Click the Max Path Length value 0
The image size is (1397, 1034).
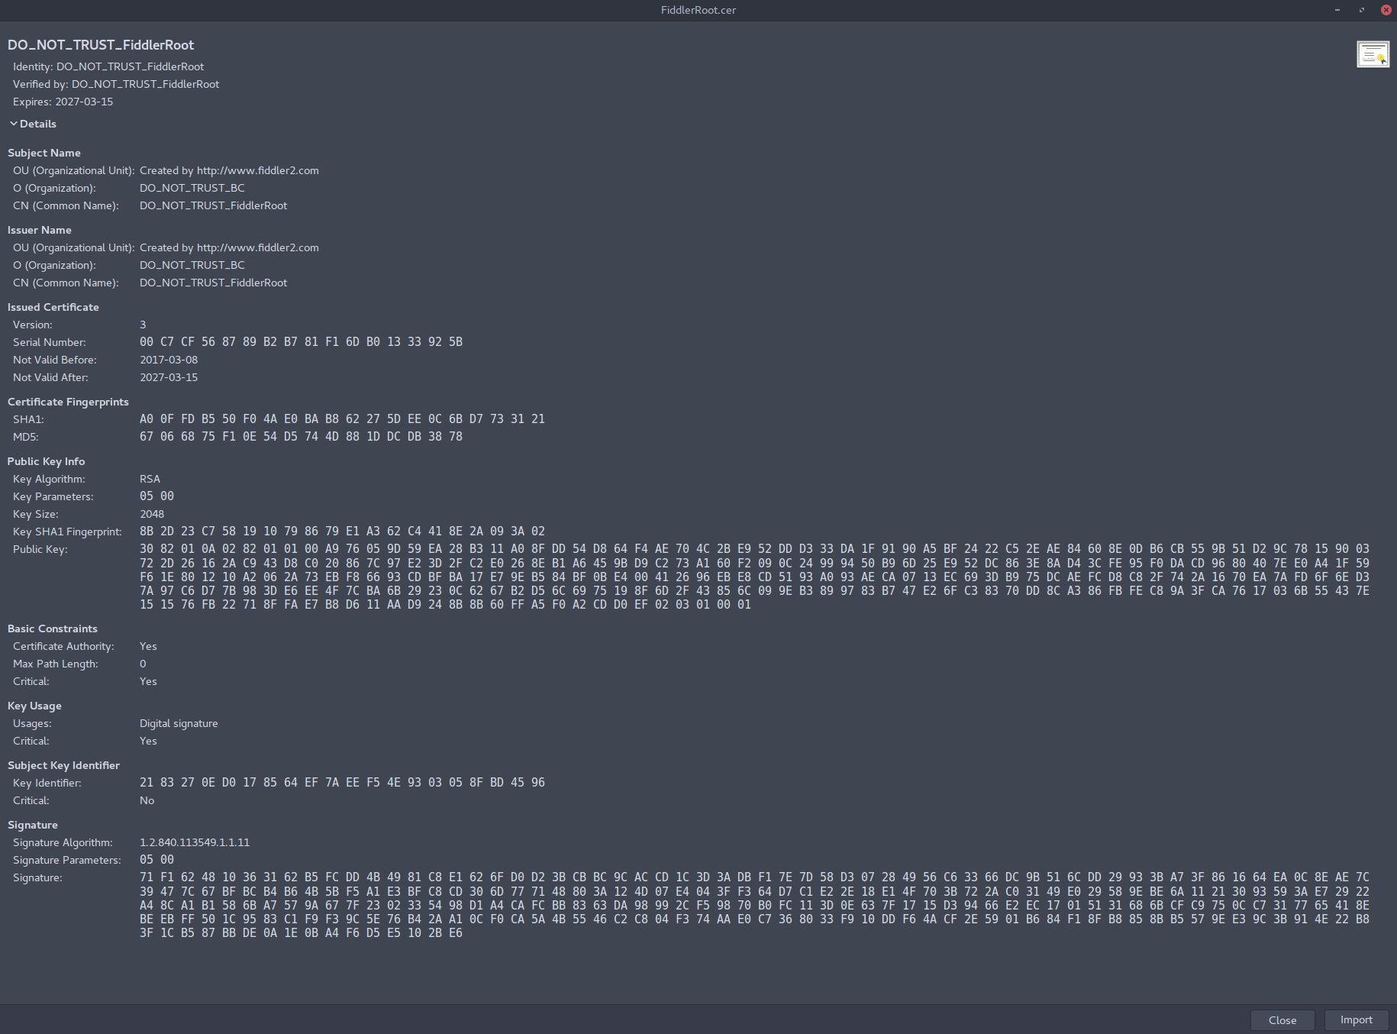[143, 664]
